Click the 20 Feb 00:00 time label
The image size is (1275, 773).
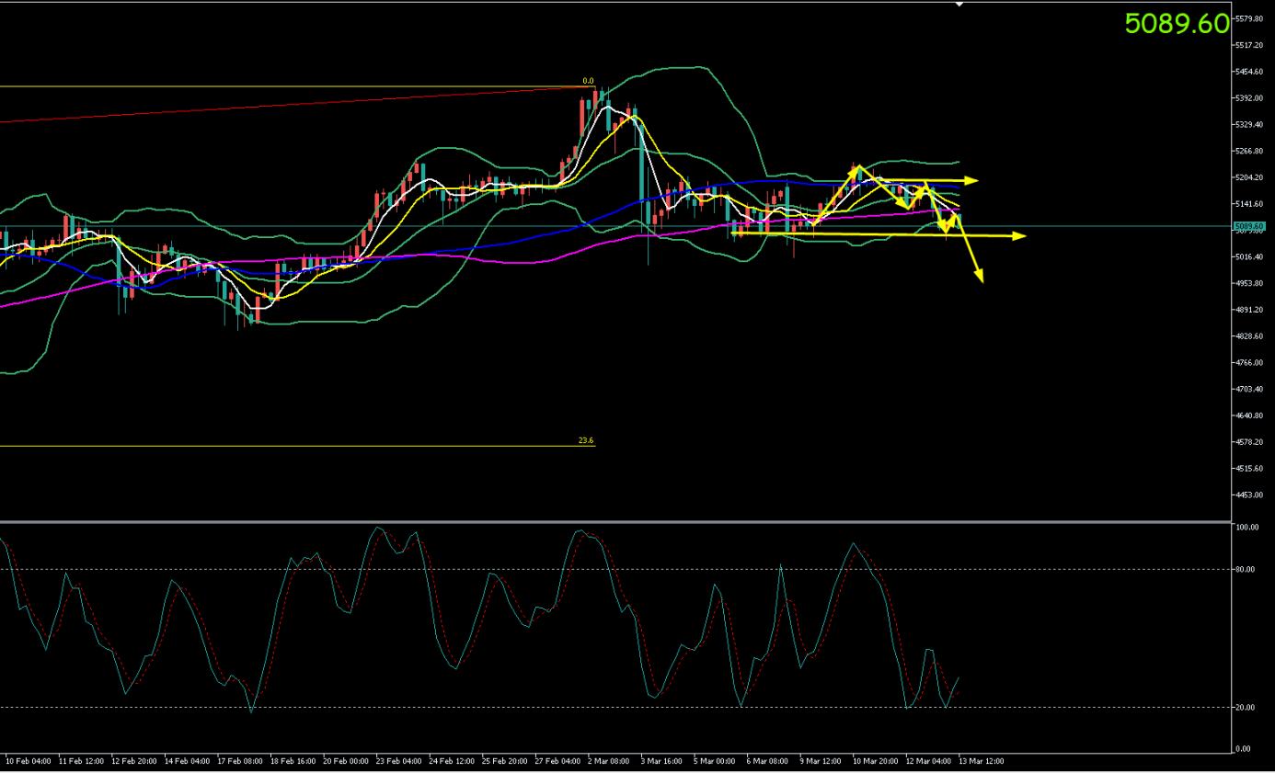(347, 761)
